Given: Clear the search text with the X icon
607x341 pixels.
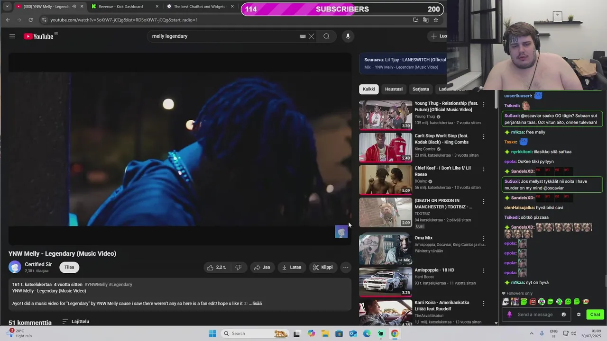Looking at the screenshot, I should [x=312, y=36].
